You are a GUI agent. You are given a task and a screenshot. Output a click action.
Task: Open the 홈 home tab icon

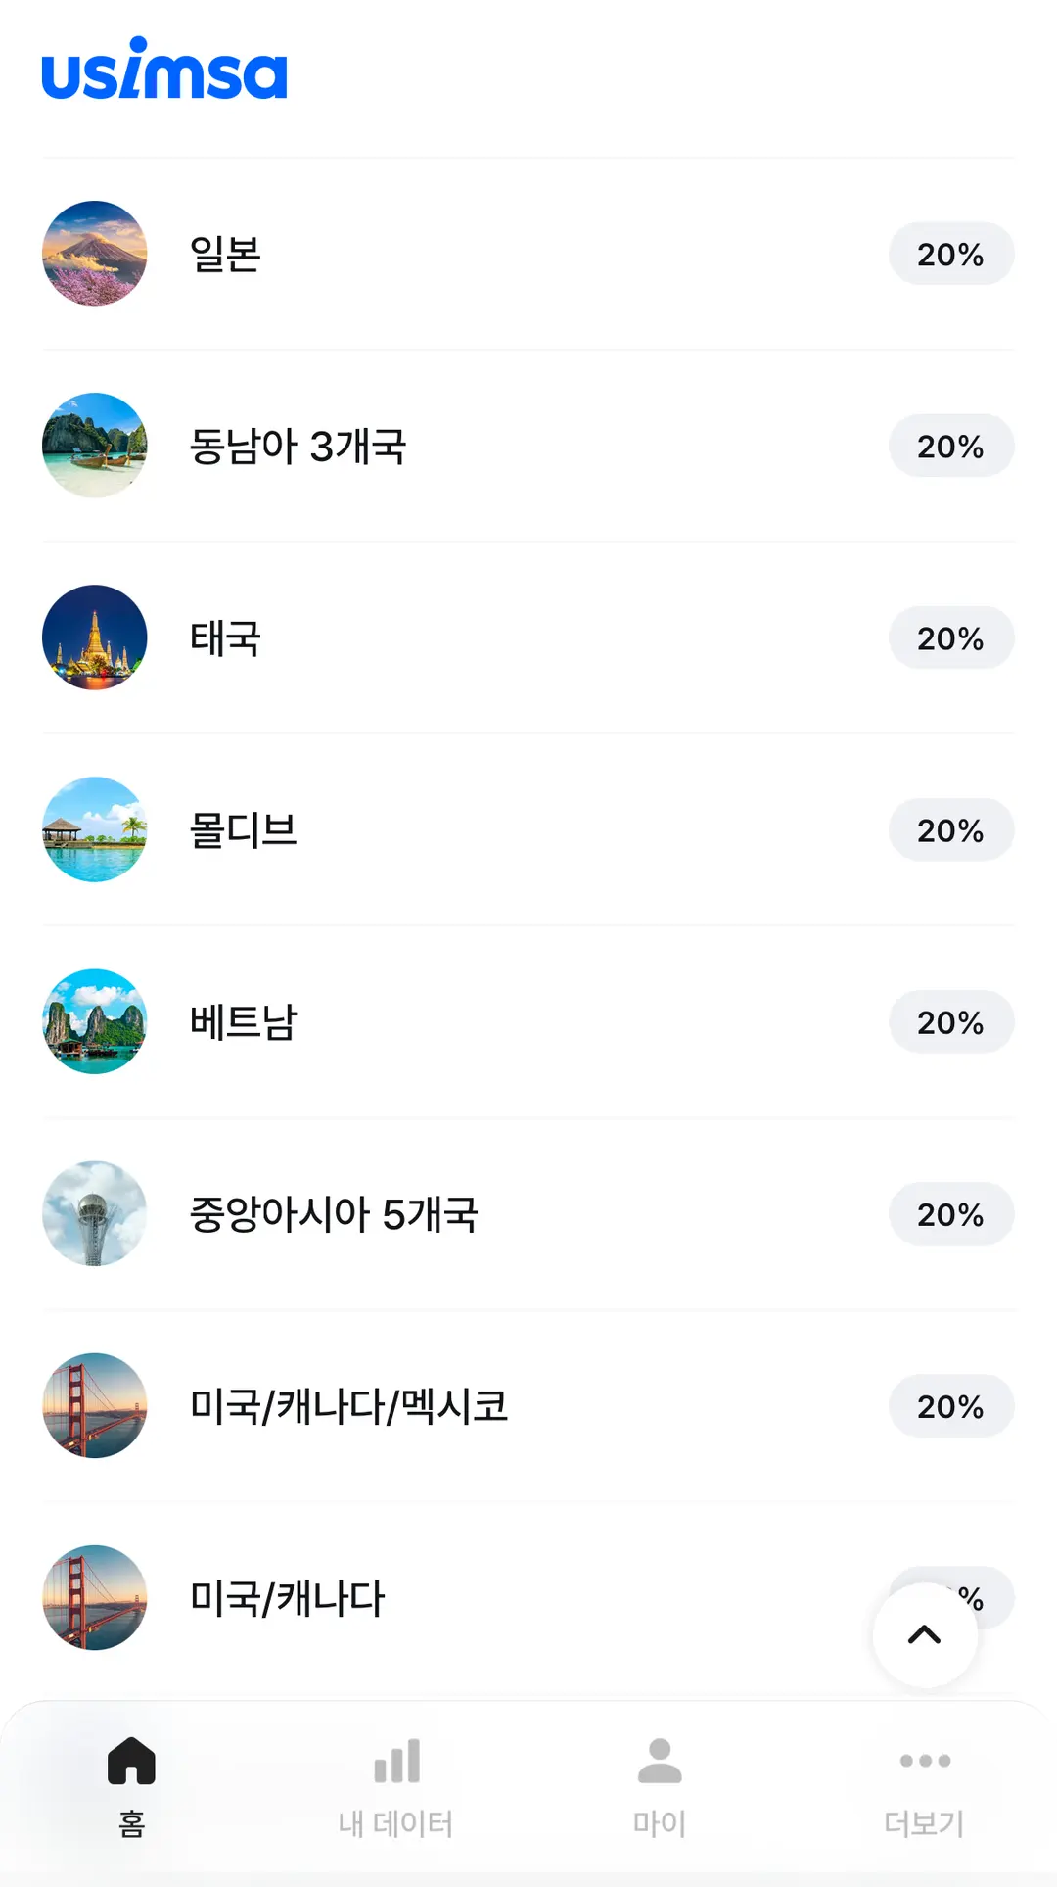(x=132, y=1761)
